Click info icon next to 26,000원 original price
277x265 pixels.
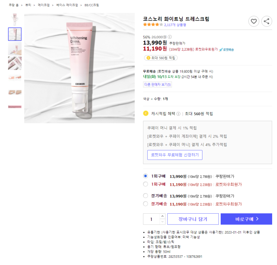pos(170,37)
